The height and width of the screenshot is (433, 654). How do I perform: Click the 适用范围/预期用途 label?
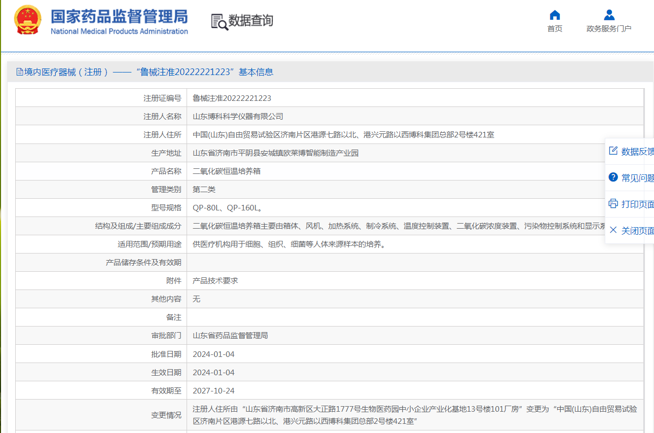pos(150,244)
